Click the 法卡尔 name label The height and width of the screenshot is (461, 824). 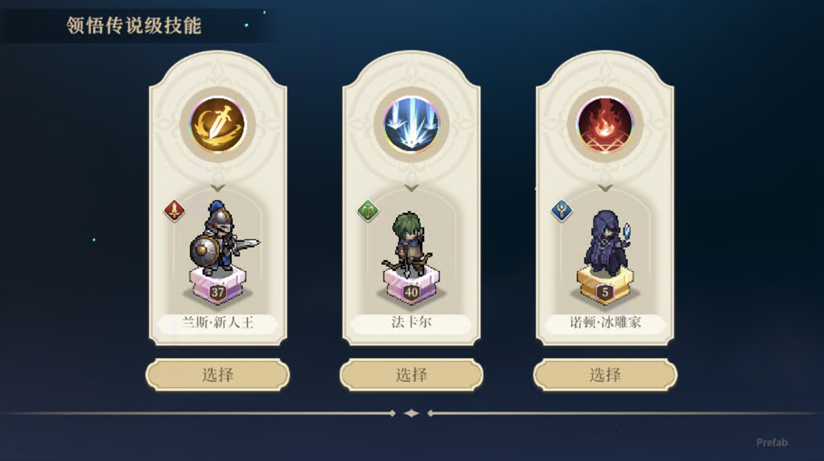point(411,322)
